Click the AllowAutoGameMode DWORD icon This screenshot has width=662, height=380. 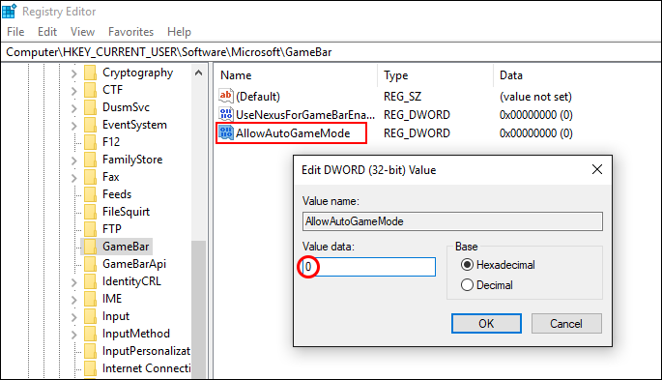(225, 133)
